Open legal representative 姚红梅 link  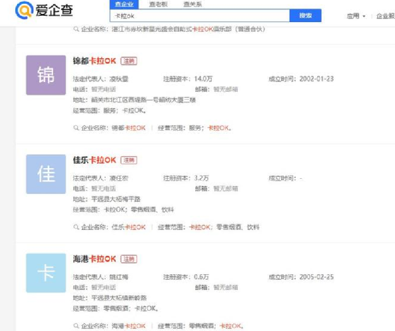pos(119,277)
